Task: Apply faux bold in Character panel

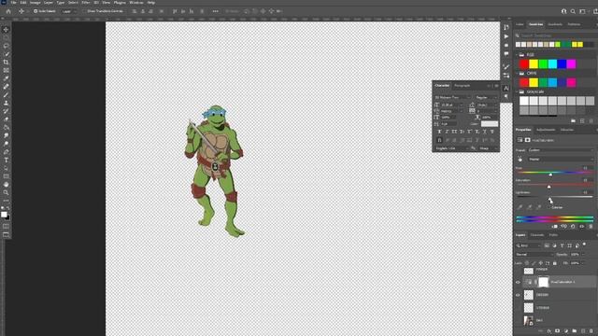Action: coord(439,132)
